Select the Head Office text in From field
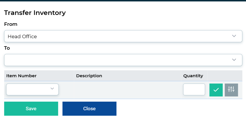Image resolution: width=246 pixels, height=120 pixels. click(x=22, y=36)
